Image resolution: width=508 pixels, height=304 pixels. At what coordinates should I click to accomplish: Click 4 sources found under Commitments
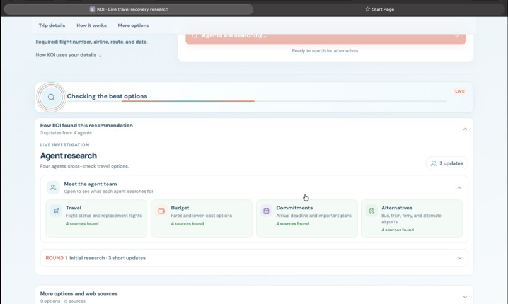[292, 224]
